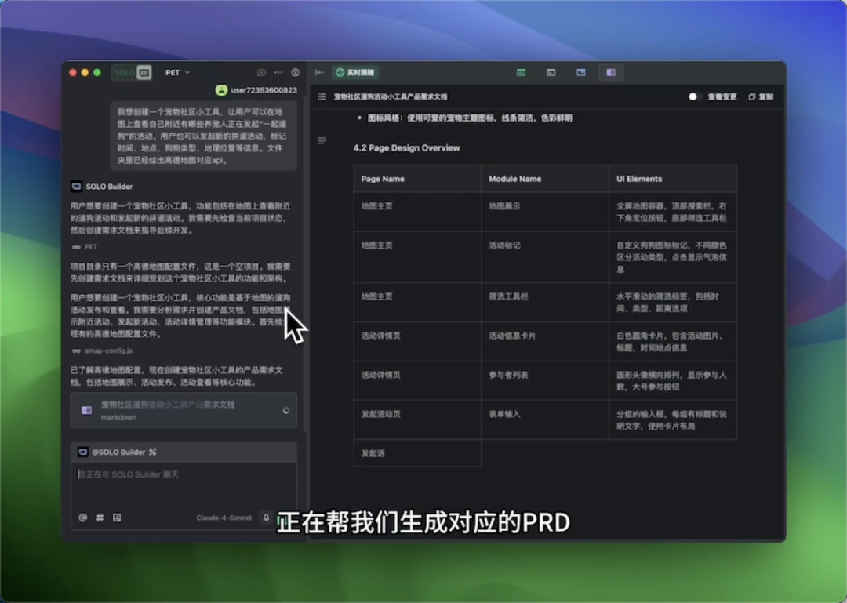
Task: Open the Claude-4-Sonnet model selector
Action: [224, 518]
